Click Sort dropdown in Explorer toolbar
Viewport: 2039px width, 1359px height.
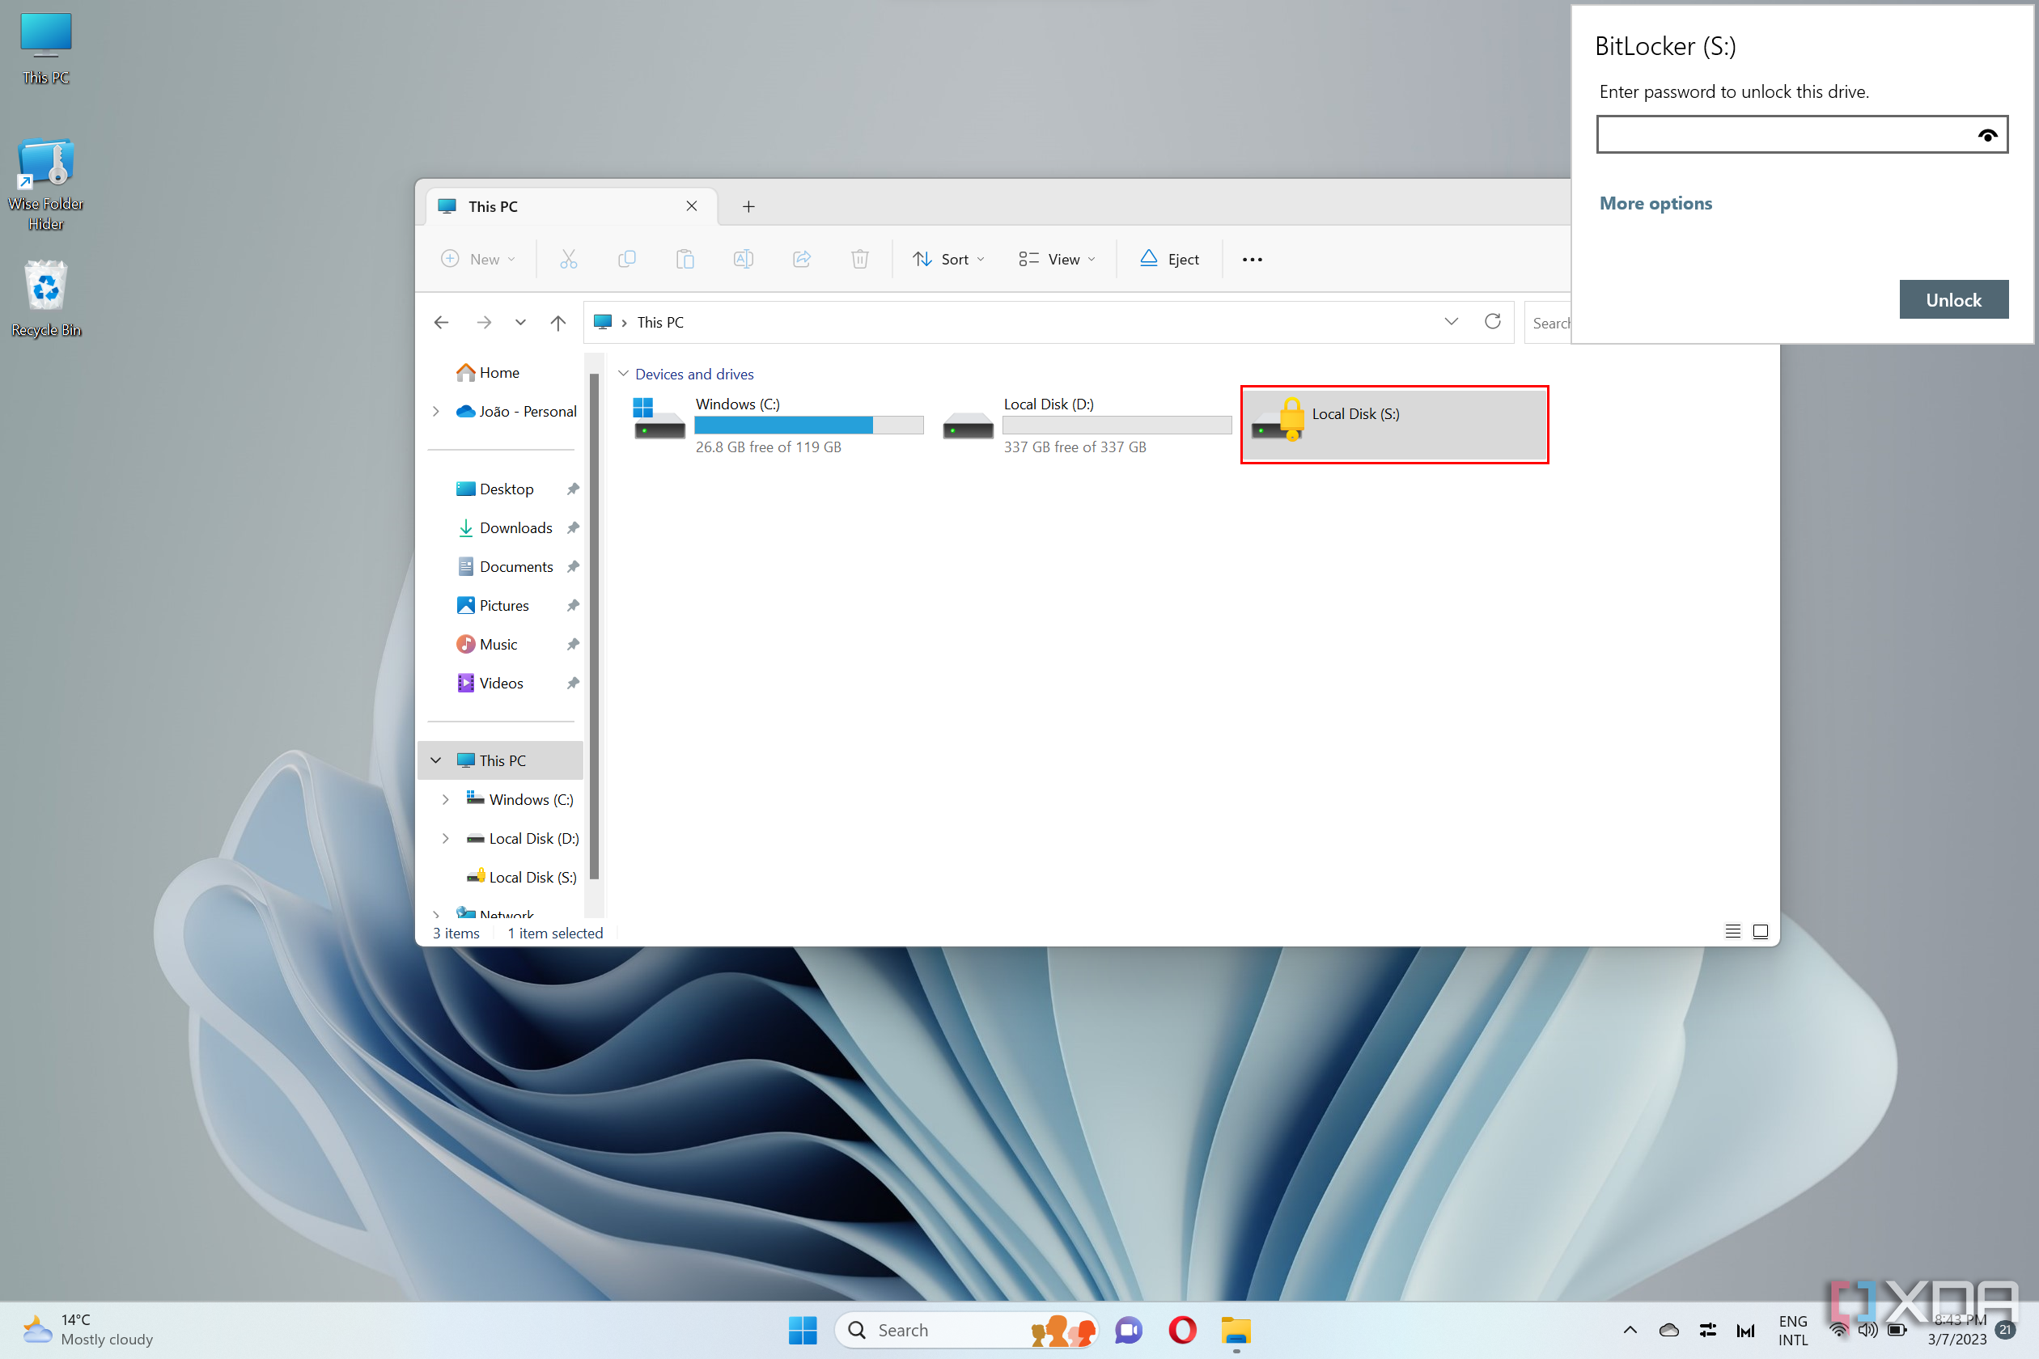(945, 260)
